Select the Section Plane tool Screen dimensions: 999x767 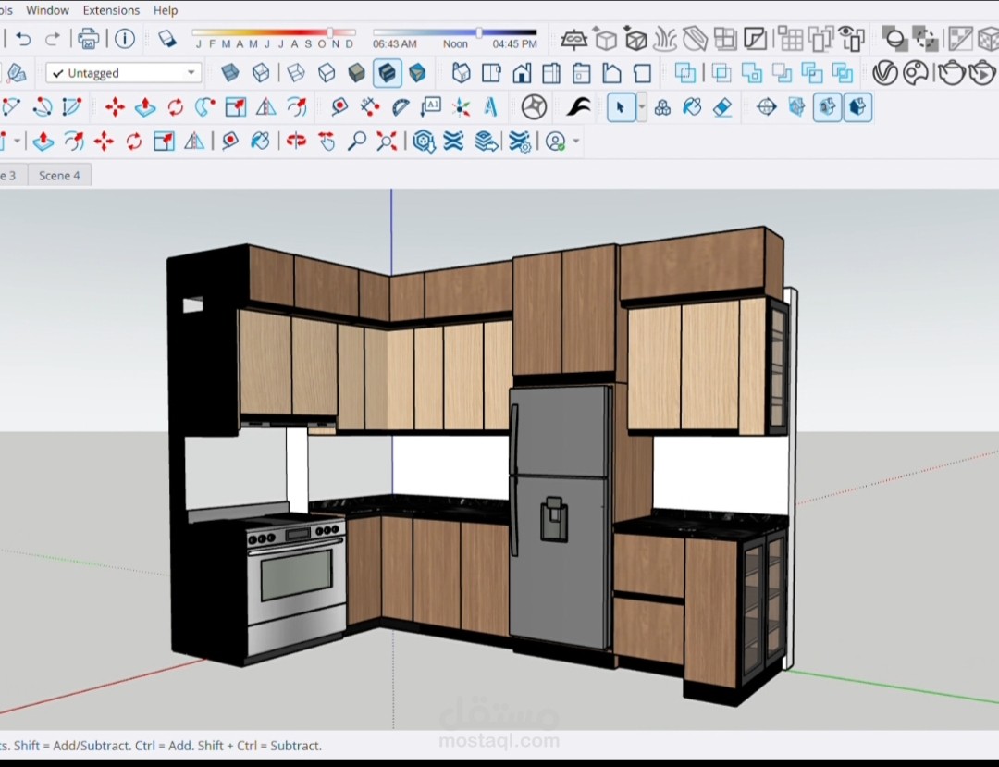click(767, 107)
